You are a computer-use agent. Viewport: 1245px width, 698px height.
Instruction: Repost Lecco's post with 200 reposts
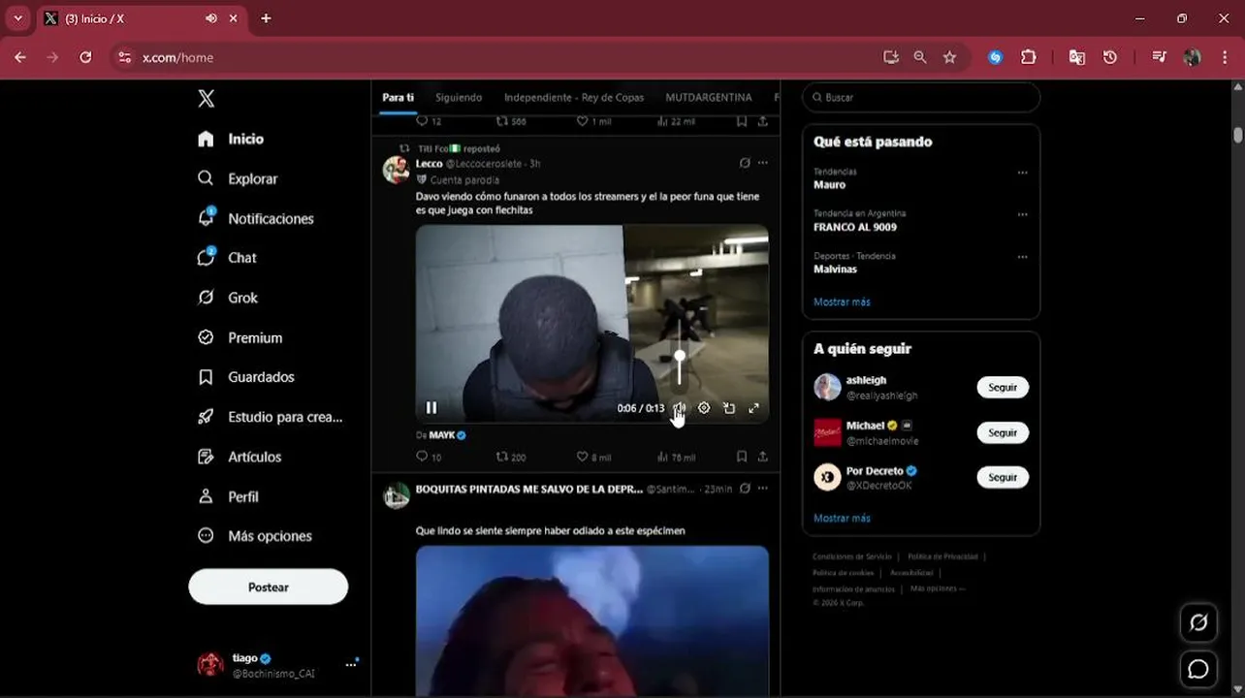pos(502,457)
